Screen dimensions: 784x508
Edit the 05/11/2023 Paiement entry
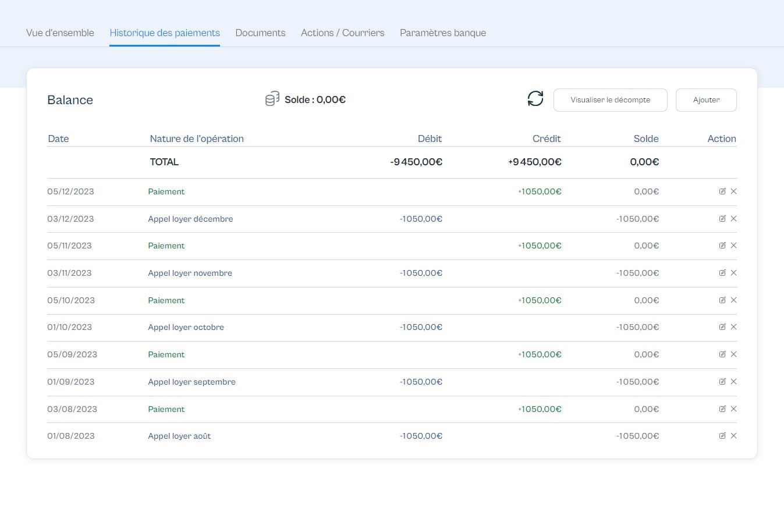tap(722, 245)
